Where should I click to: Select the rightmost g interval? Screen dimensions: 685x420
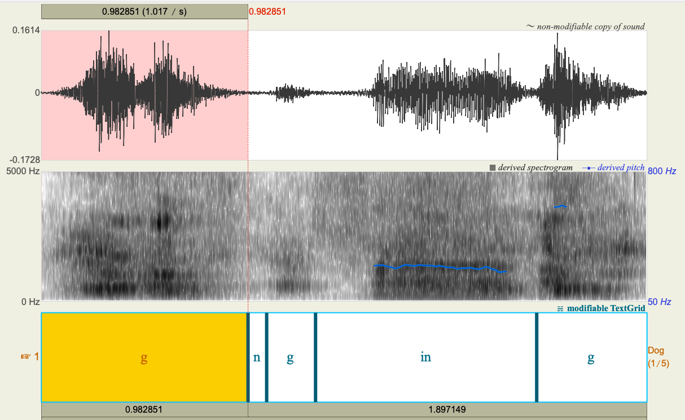[x=590, y=356]
